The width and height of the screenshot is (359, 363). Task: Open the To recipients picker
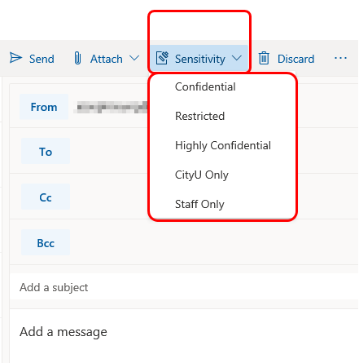pyautogui.click(x=46, y=151)
